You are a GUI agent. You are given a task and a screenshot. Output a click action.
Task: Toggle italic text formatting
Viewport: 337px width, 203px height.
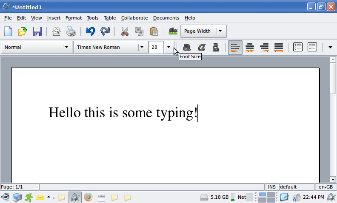click(201, 47)
